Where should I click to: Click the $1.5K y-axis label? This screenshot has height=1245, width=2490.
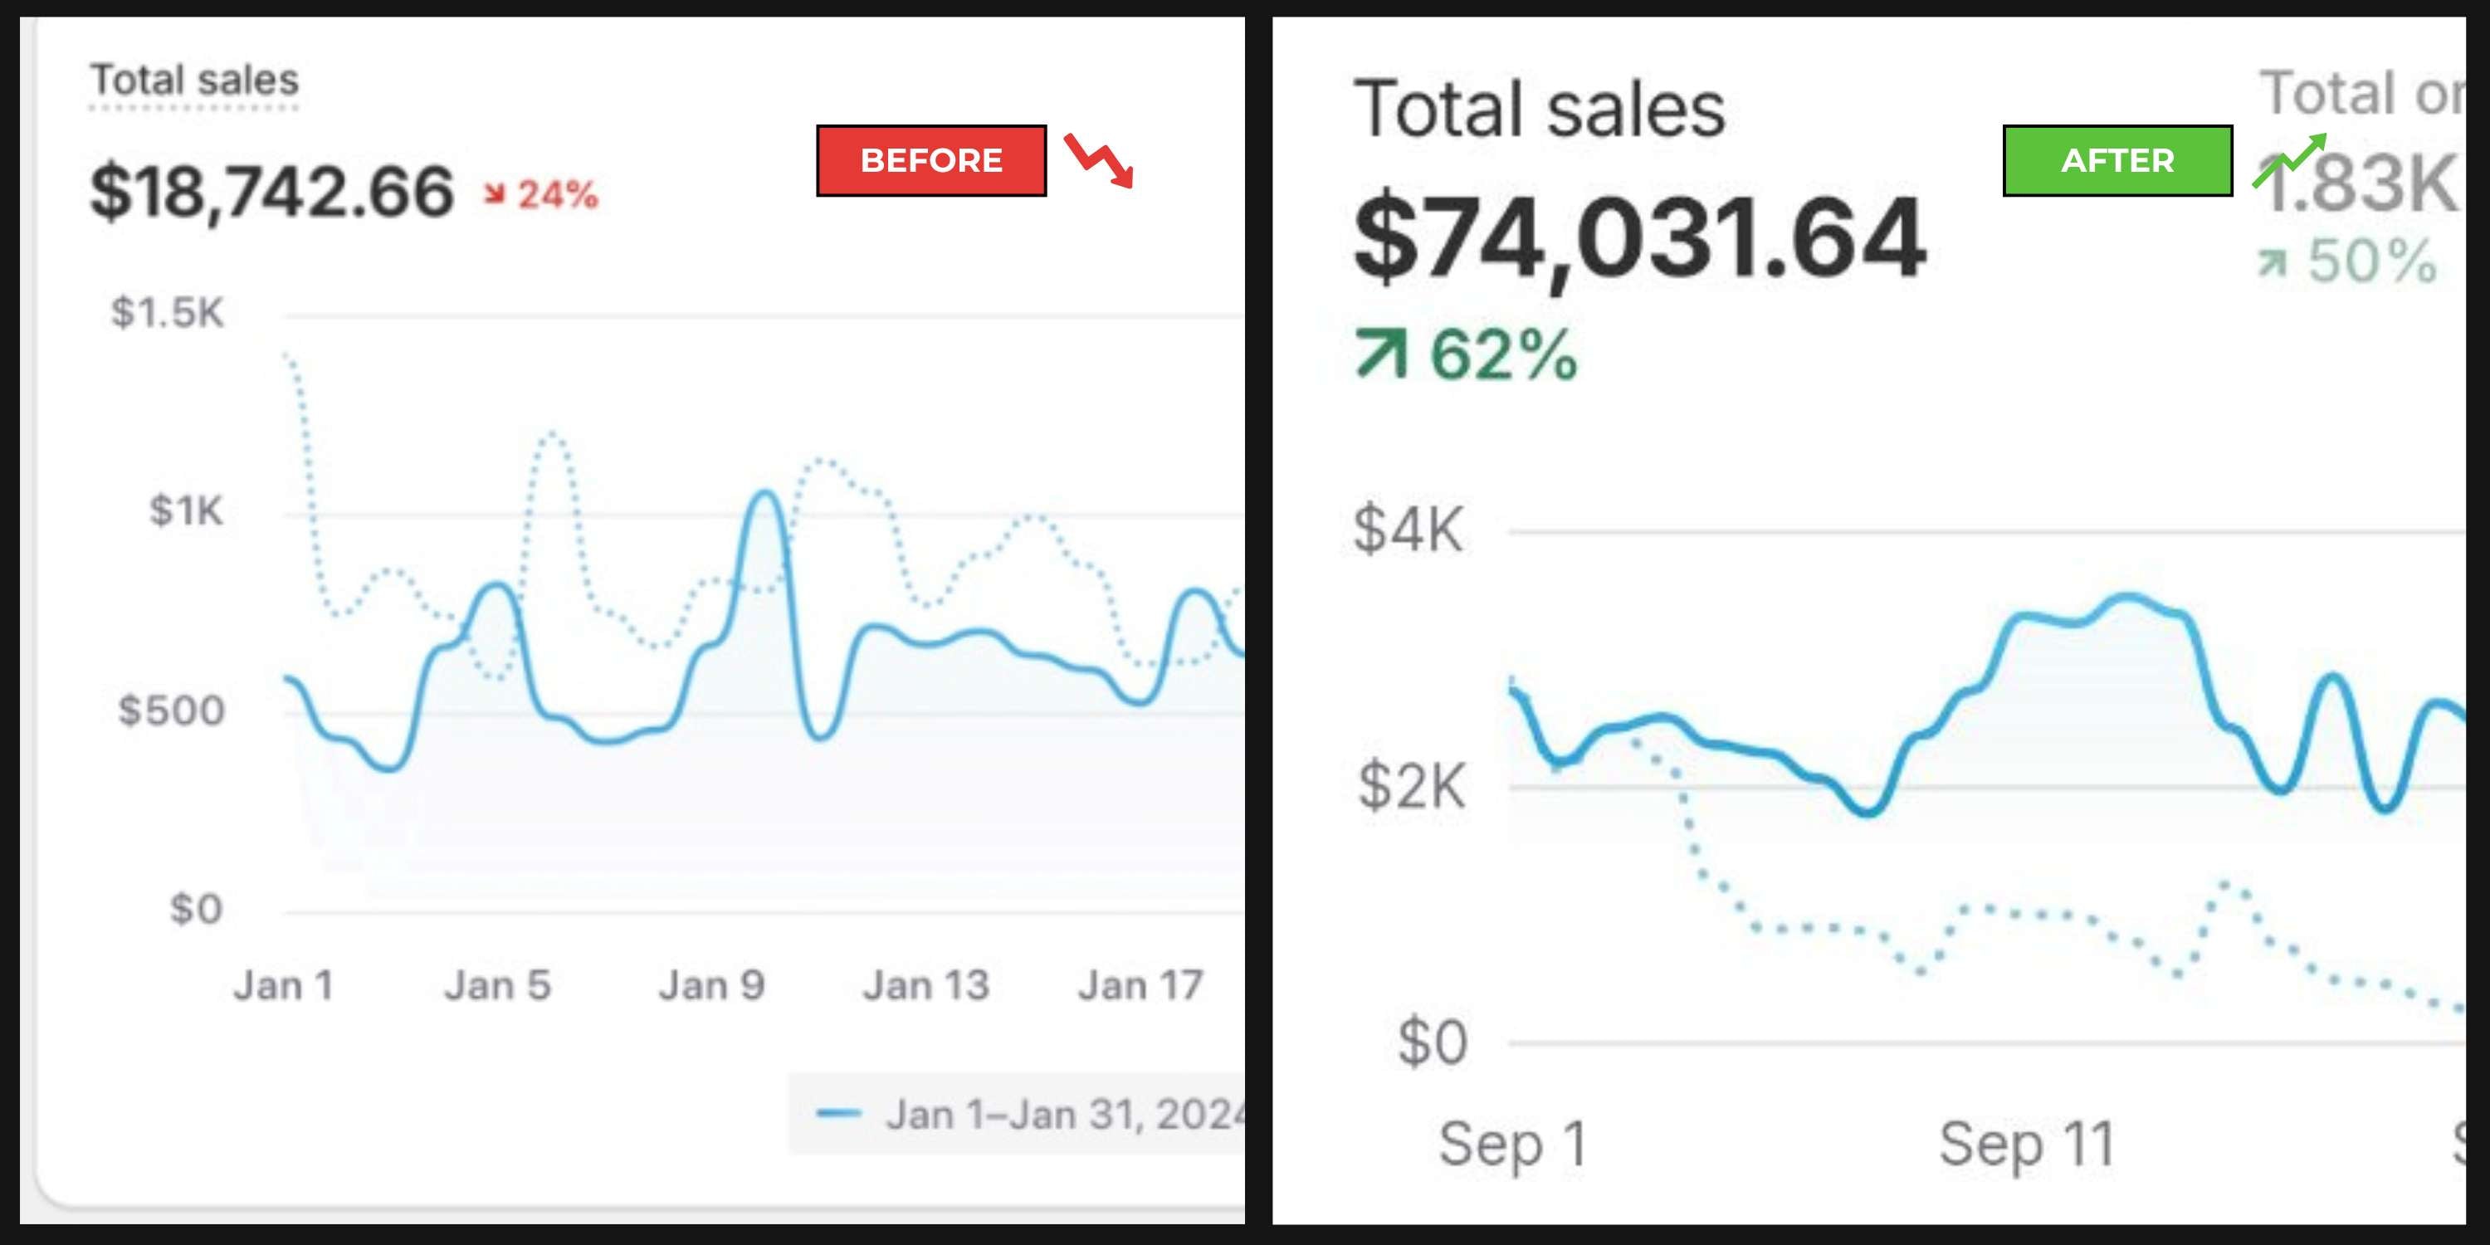point(167,313)
